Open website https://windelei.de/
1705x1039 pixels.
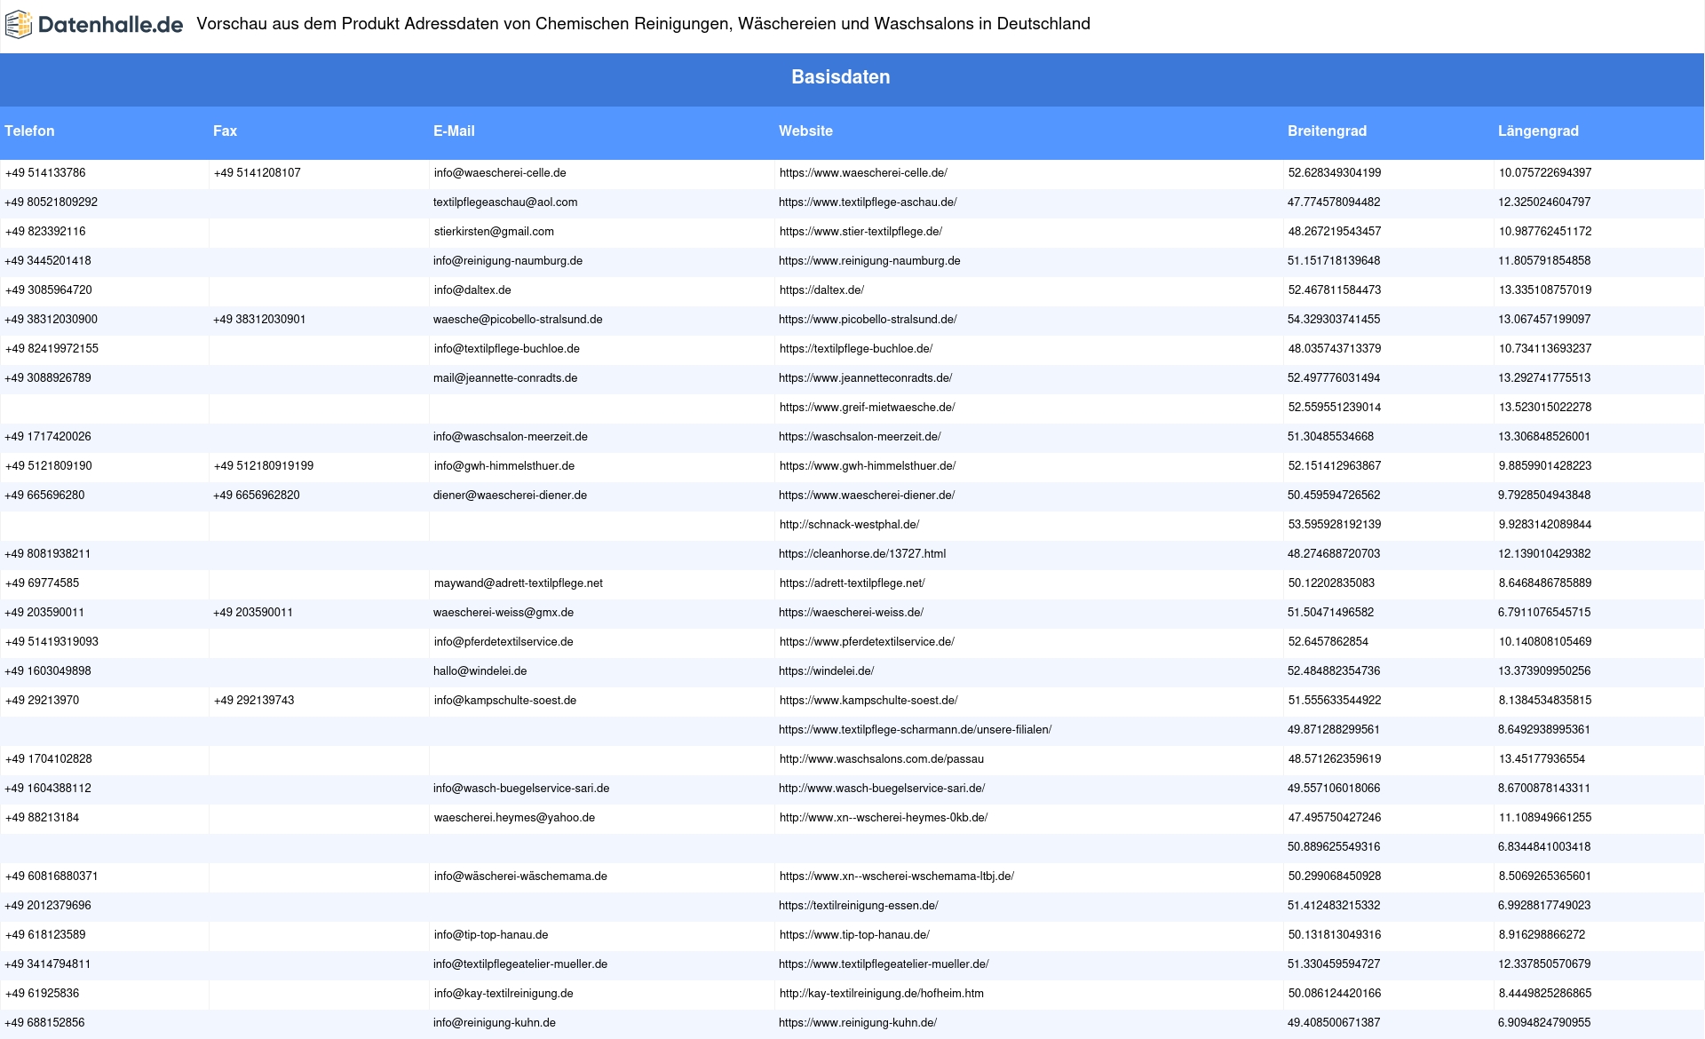[826, 671]
